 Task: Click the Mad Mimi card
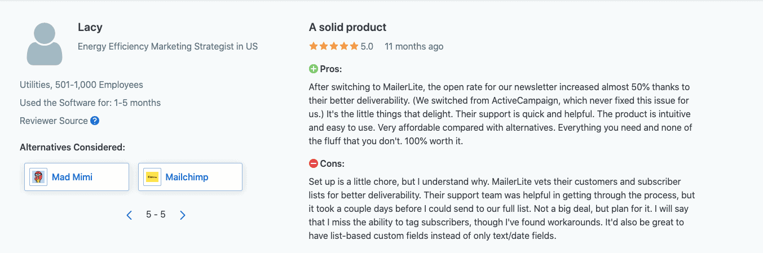pyautogui.click(x=77, y=177)
